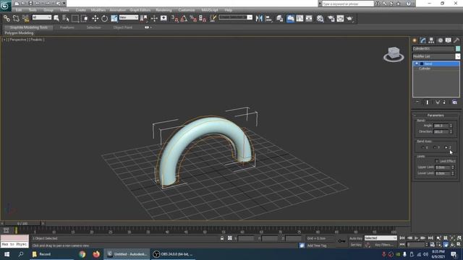Toggle the selection lock icon
This screenshot has width=463, height=260.
pyautogui.click(x=222, y=238)
